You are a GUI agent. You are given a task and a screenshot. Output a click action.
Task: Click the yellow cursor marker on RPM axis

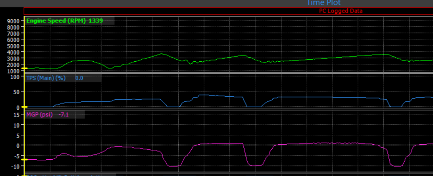coord(24,68)
